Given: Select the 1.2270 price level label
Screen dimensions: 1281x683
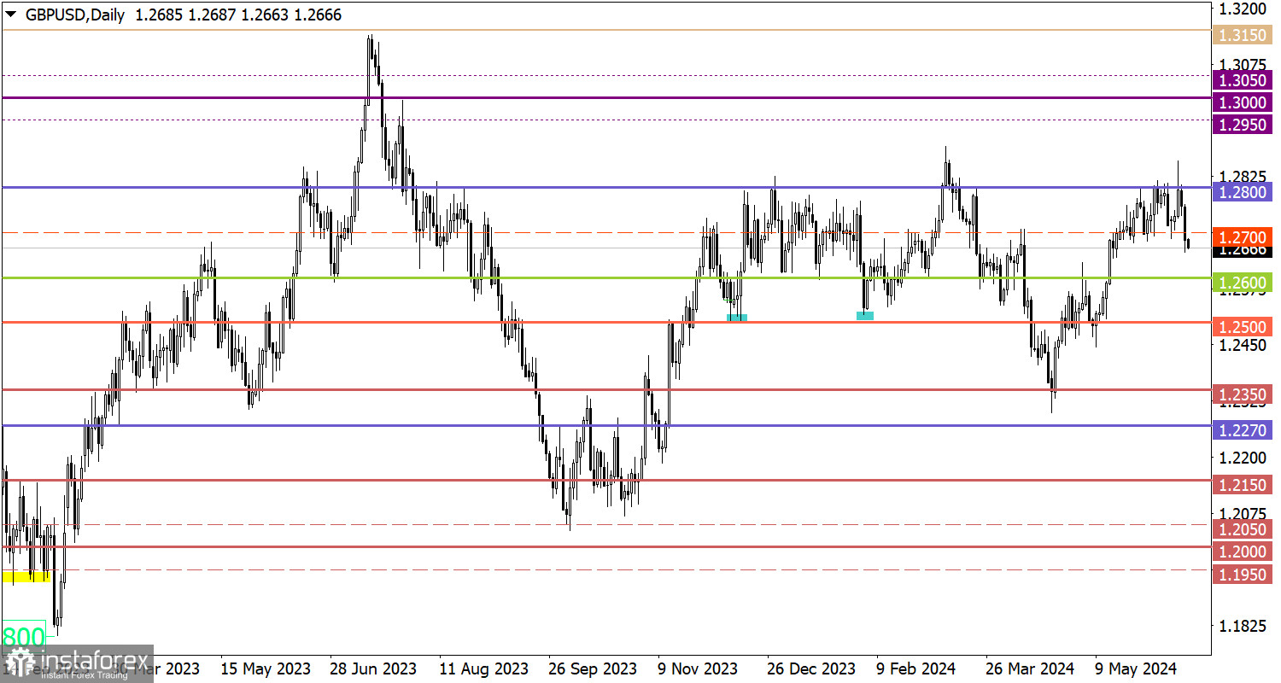Looking at the screenshot, I should click(1243, 429).
